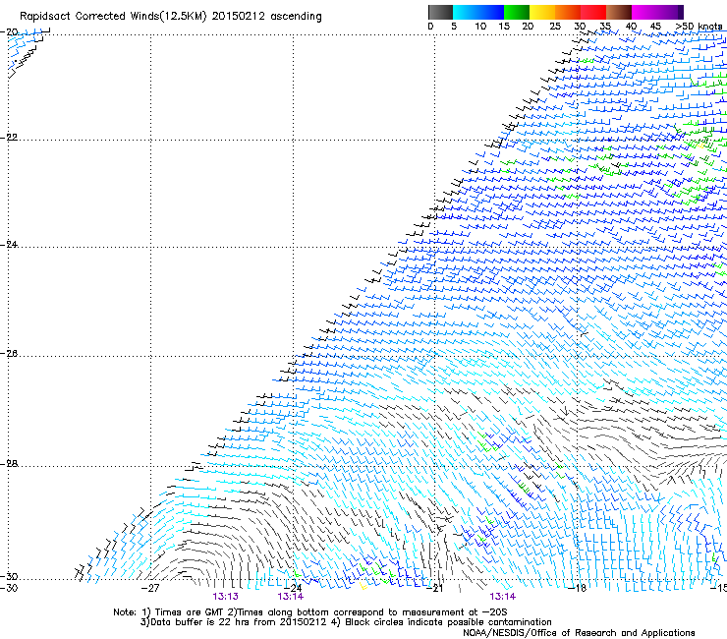Click the longitude axis label '-27'
This screenshot has width=727, height=639.
150,588
